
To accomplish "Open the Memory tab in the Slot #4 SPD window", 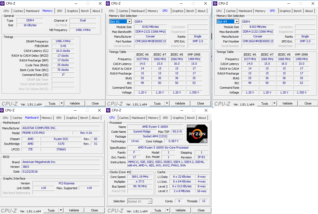I will [260, 11].
